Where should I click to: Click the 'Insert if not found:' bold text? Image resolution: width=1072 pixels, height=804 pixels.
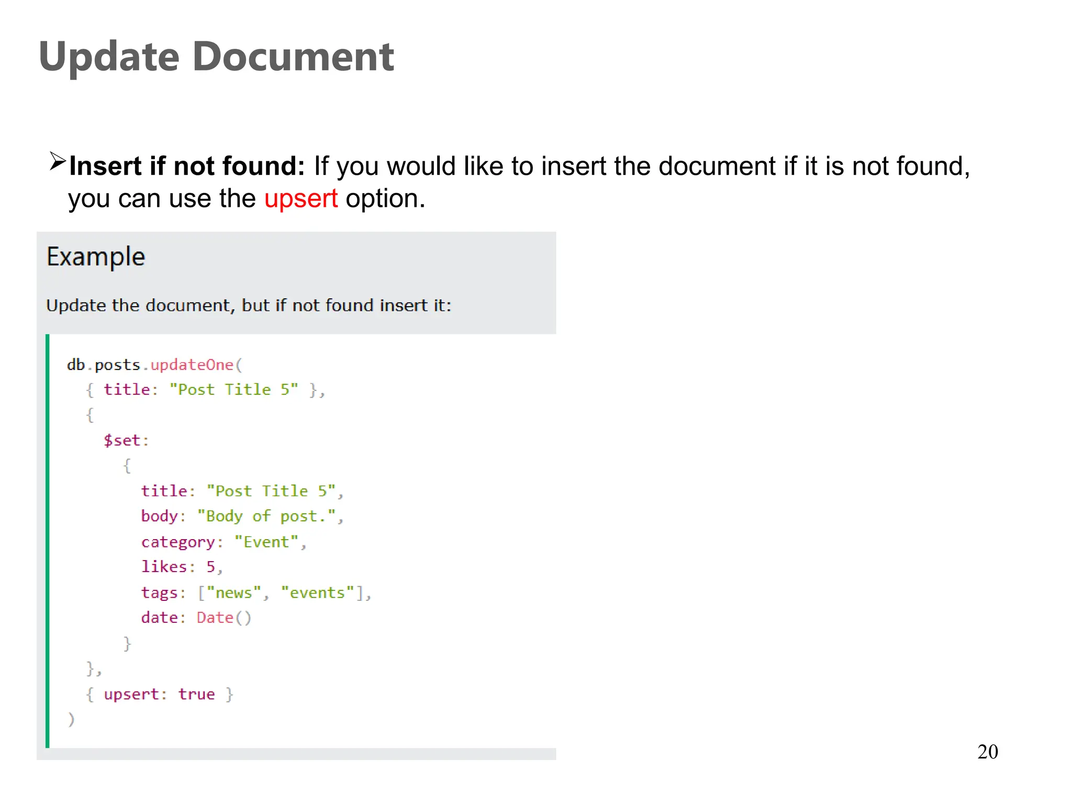click(x=187, y=166)
